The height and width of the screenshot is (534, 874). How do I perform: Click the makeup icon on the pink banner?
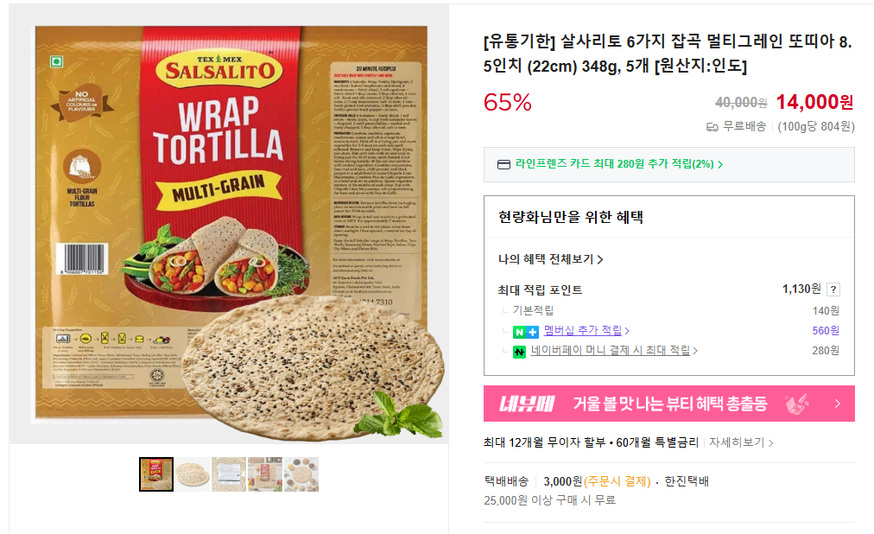[796, 404]
